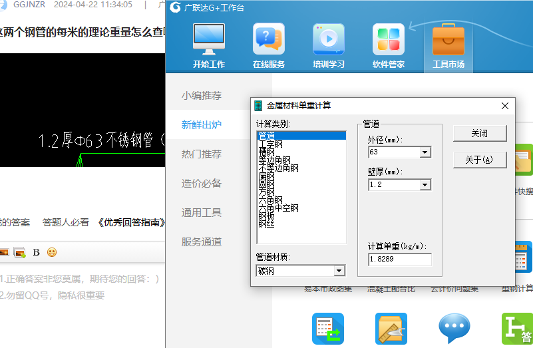Open the 《优秀回答指南》 link

point(131,223)
